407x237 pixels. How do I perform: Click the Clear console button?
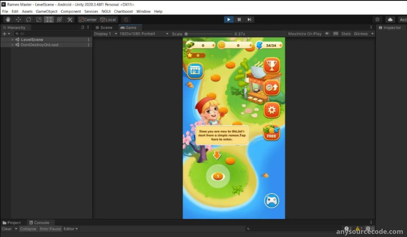coord(7,229)
